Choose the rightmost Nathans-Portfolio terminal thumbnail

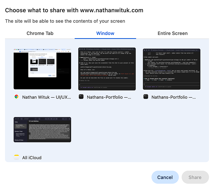pyautogui.click(x=172, y=69)
